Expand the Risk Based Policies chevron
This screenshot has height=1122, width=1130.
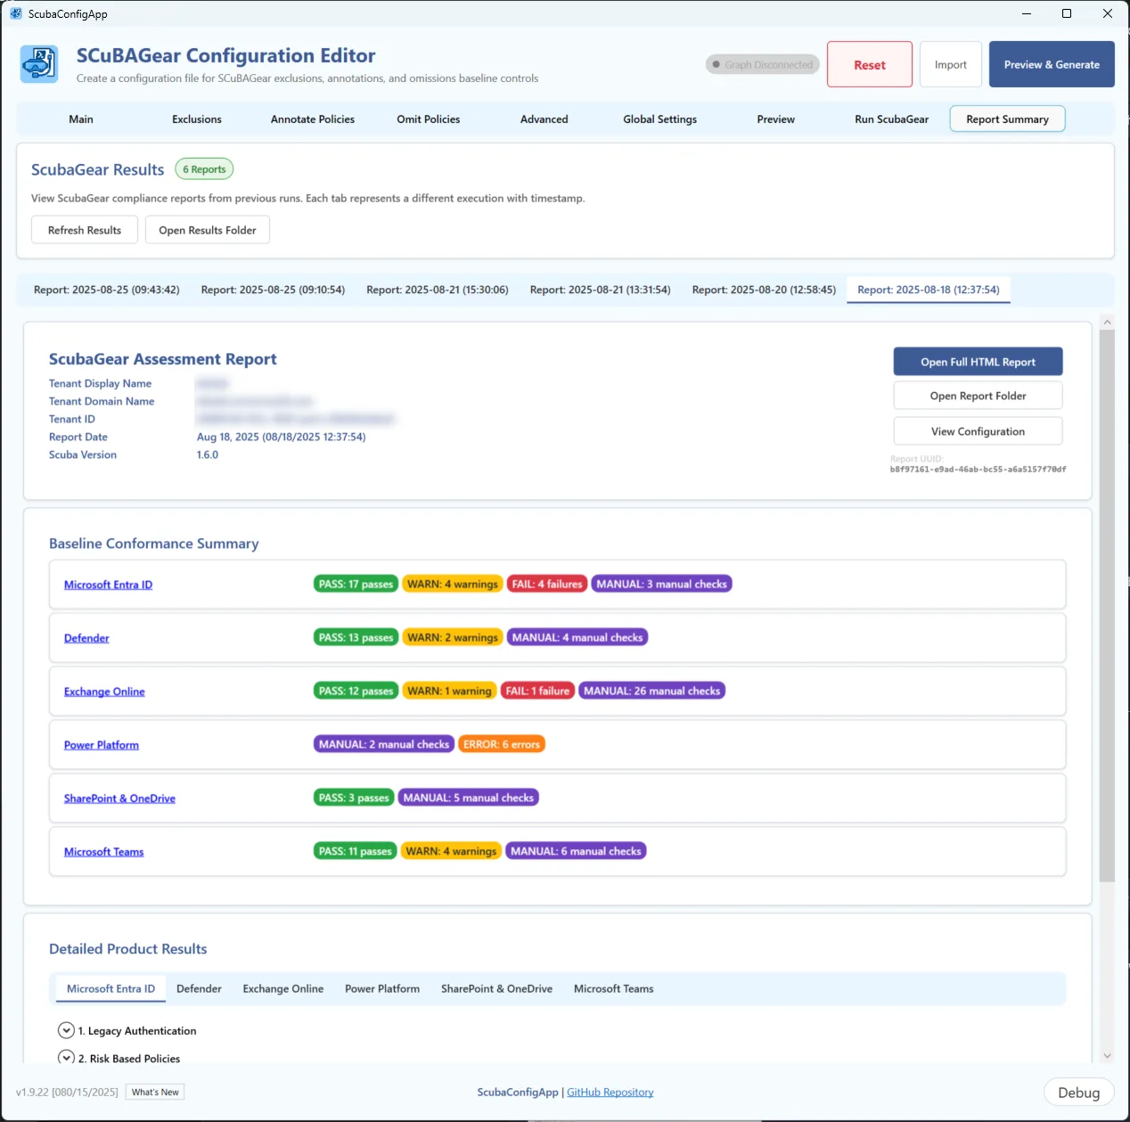click(66, 1058)
